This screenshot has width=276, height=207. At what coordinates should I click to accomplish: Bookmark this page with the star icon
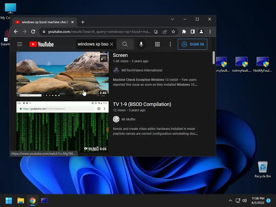[173, 32]
